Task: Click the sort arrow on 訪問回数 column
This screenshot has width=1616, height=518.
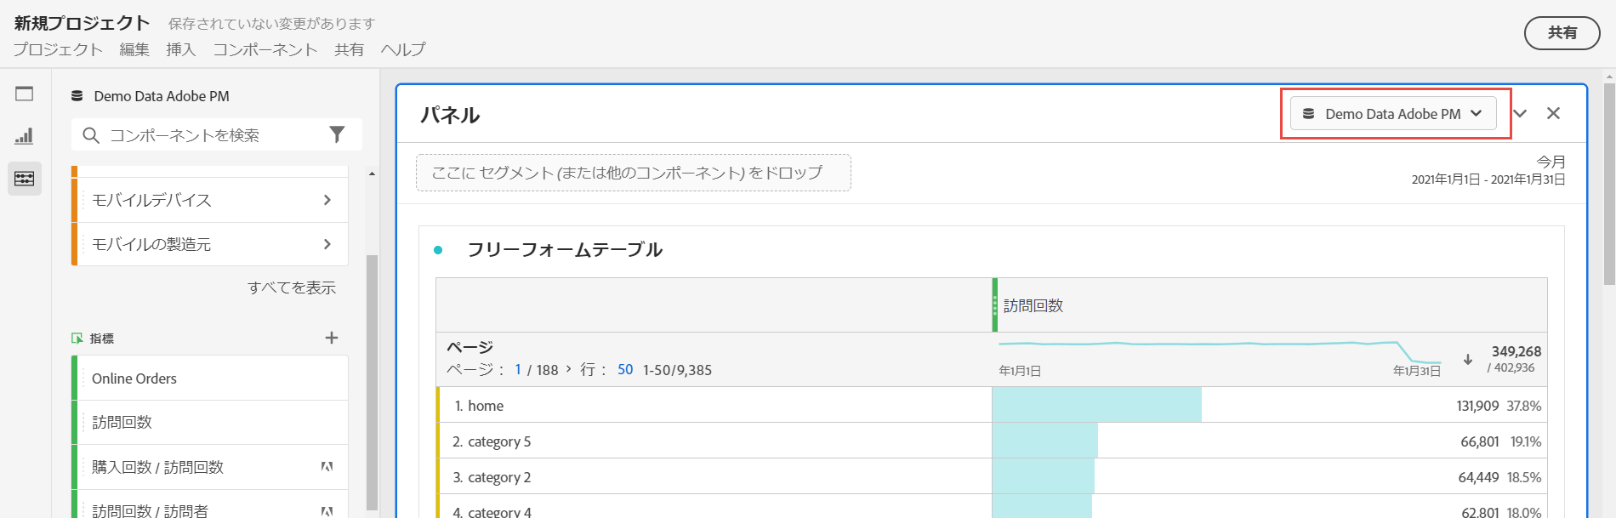Action: [x=1467, y=359]
